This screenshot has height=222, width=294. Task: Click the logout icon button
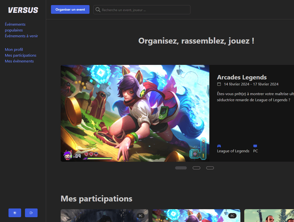click(31, 213)
